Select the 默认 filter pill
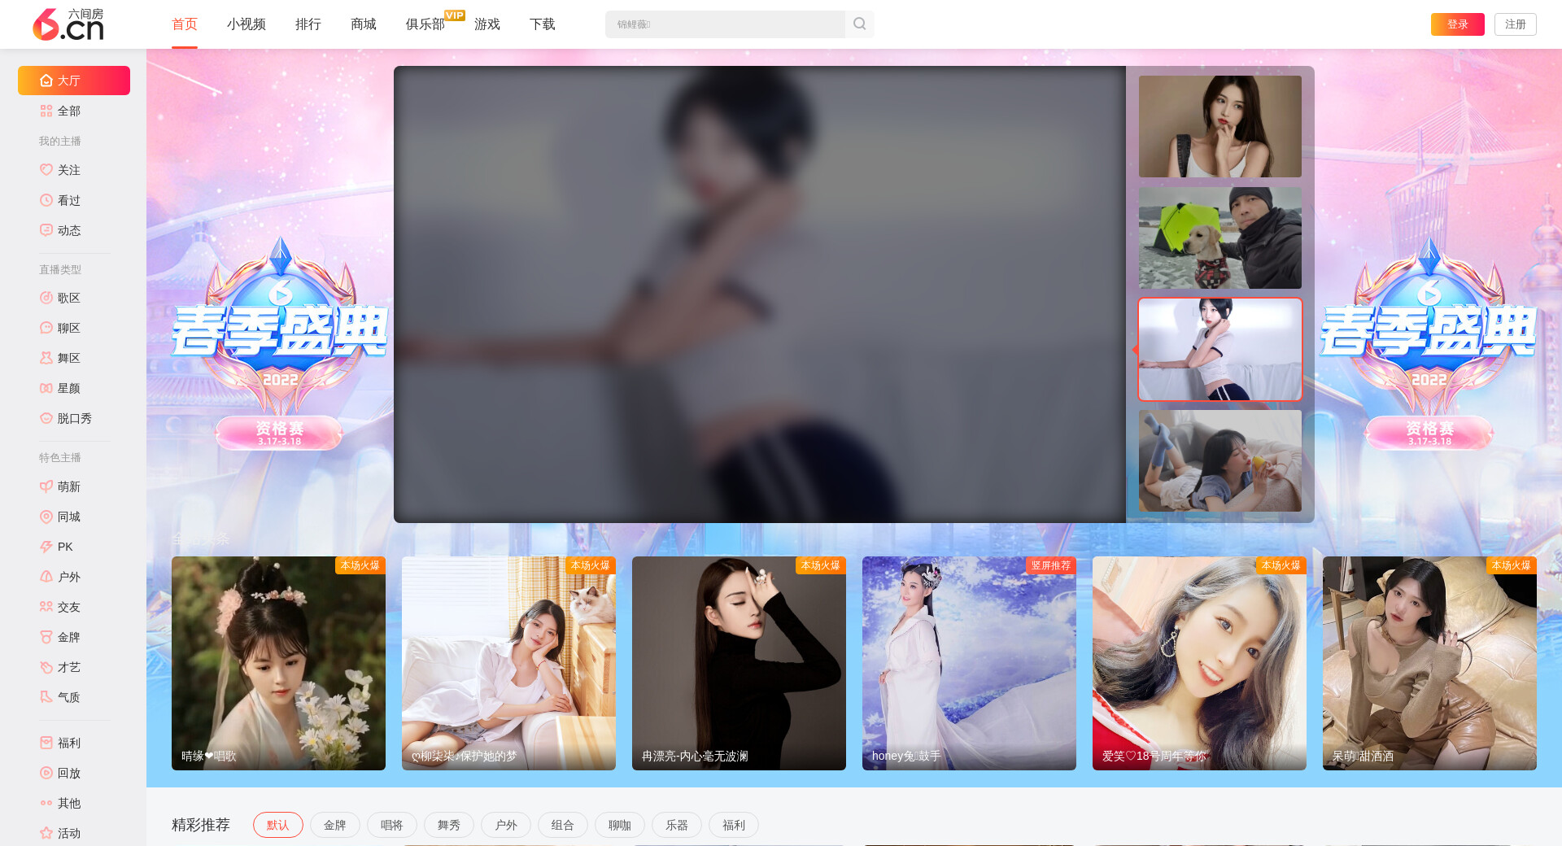 278,825
